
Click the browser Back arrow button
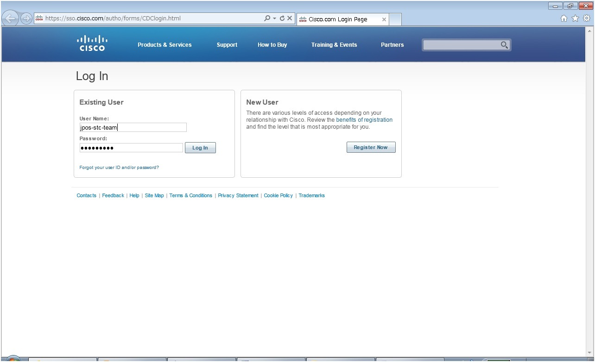pyautogui.click(x=10, y=19)
